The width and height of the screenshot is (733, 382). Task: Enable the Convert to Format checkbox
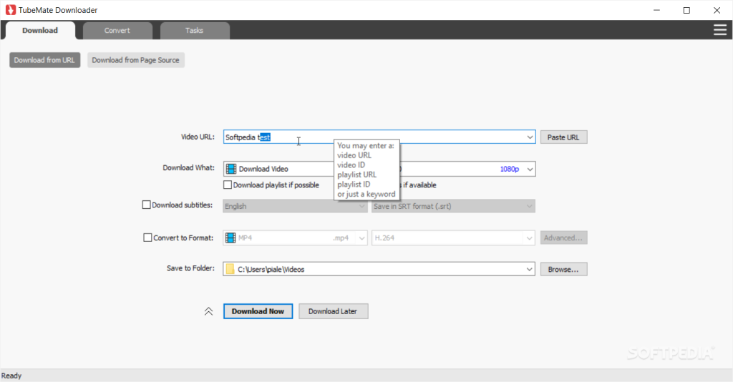(x=147, y=237)
